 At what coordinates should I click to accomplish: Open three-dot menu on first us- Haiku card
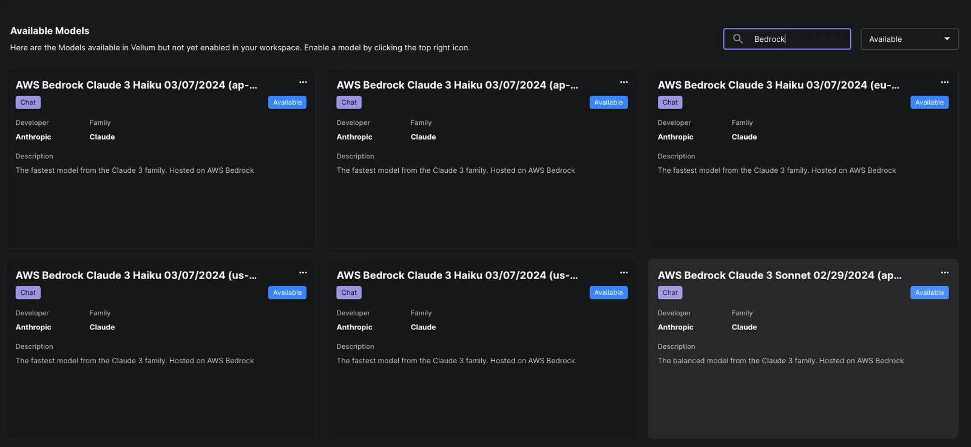click(303, 273)
